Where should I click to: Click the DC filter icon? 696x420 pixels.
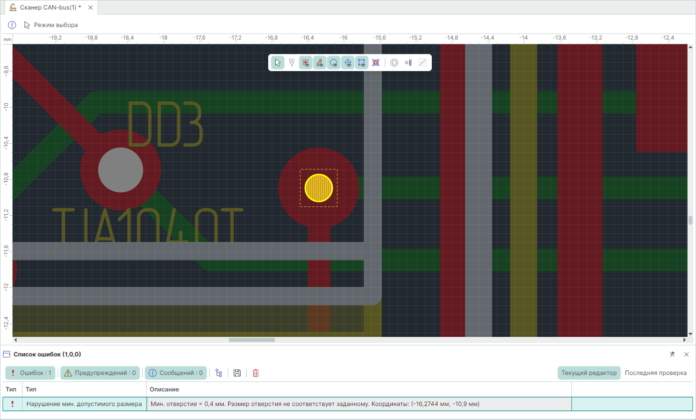coord(292,63)
